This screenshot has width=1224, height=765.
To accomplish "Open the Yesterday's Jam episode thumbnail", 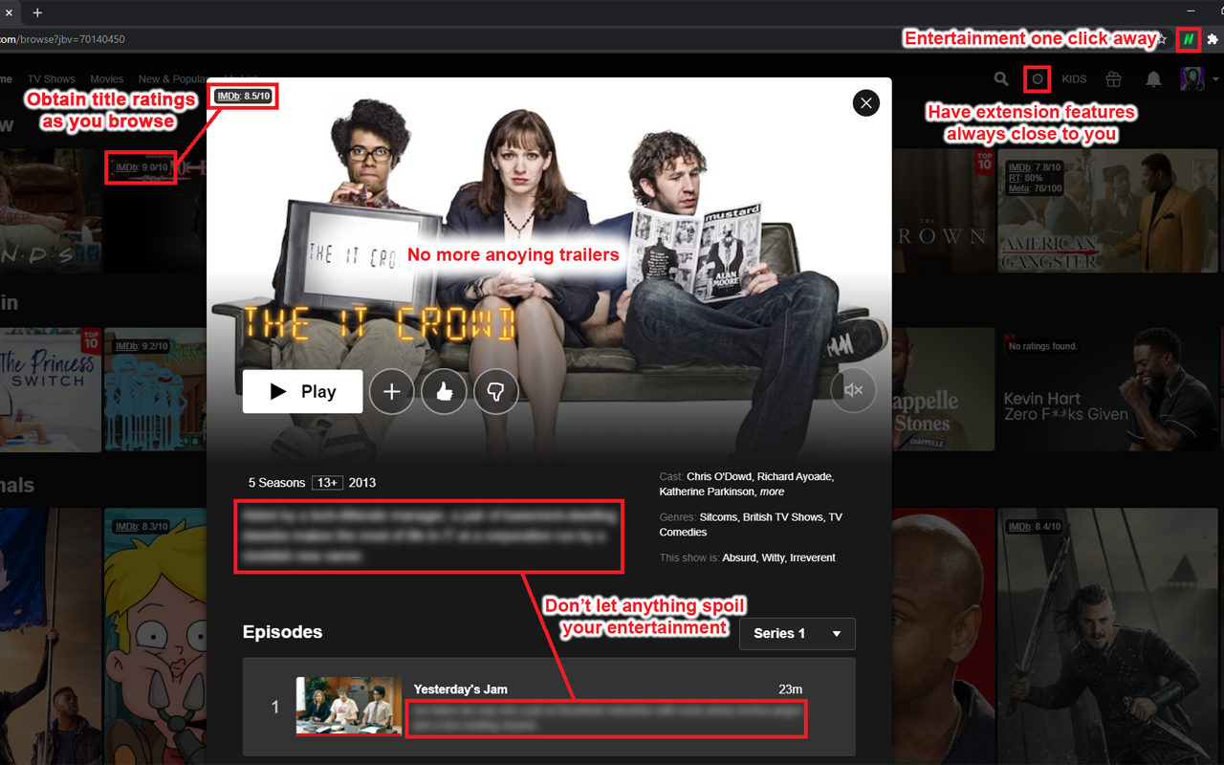I will coord(348,707).
